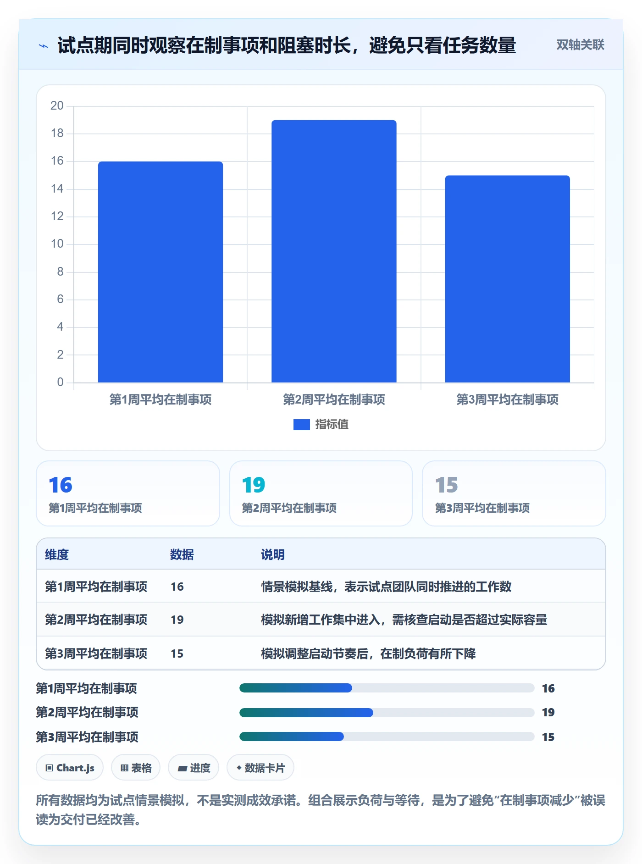Click the x-axis label 第2周平均在制事项
This screenshot has height=864, width=642.
[x=334, y=399]
